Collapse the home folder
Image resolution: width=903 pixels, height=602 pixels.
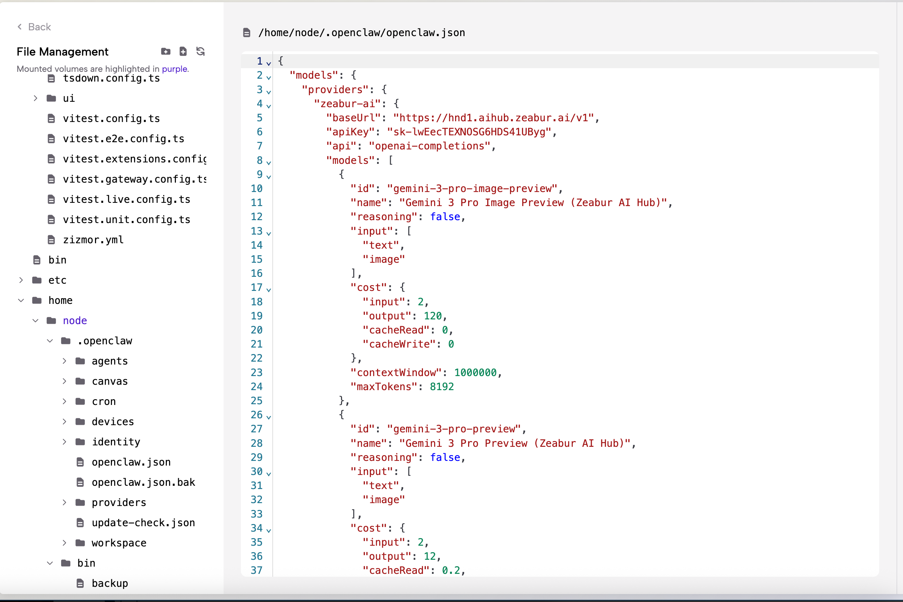point(21,300)
